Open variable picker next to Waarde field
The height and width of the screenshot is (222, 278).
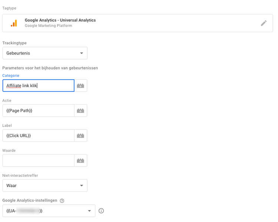(x=80, y=161)
